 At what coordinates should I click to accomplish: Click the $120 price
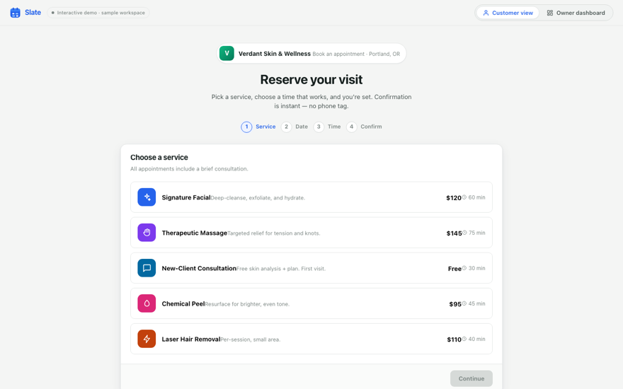[x=454, y=197]
